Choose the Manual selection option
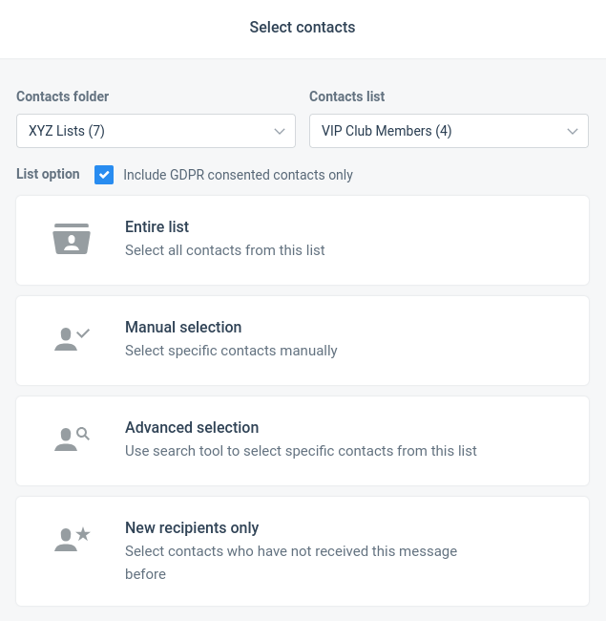The width and height of the screenshot is (606, 621). 303,341
